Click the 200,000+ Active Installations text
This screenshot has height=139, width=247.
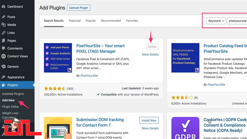click(x=63, y=95)
